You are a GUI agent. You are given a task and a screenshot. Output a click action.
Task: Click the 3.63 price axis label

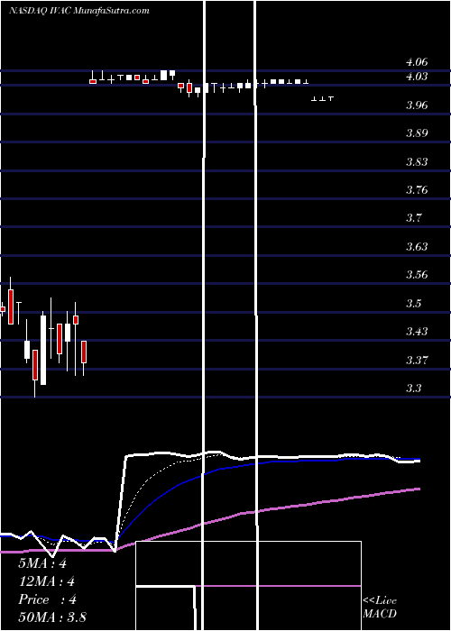417,246
